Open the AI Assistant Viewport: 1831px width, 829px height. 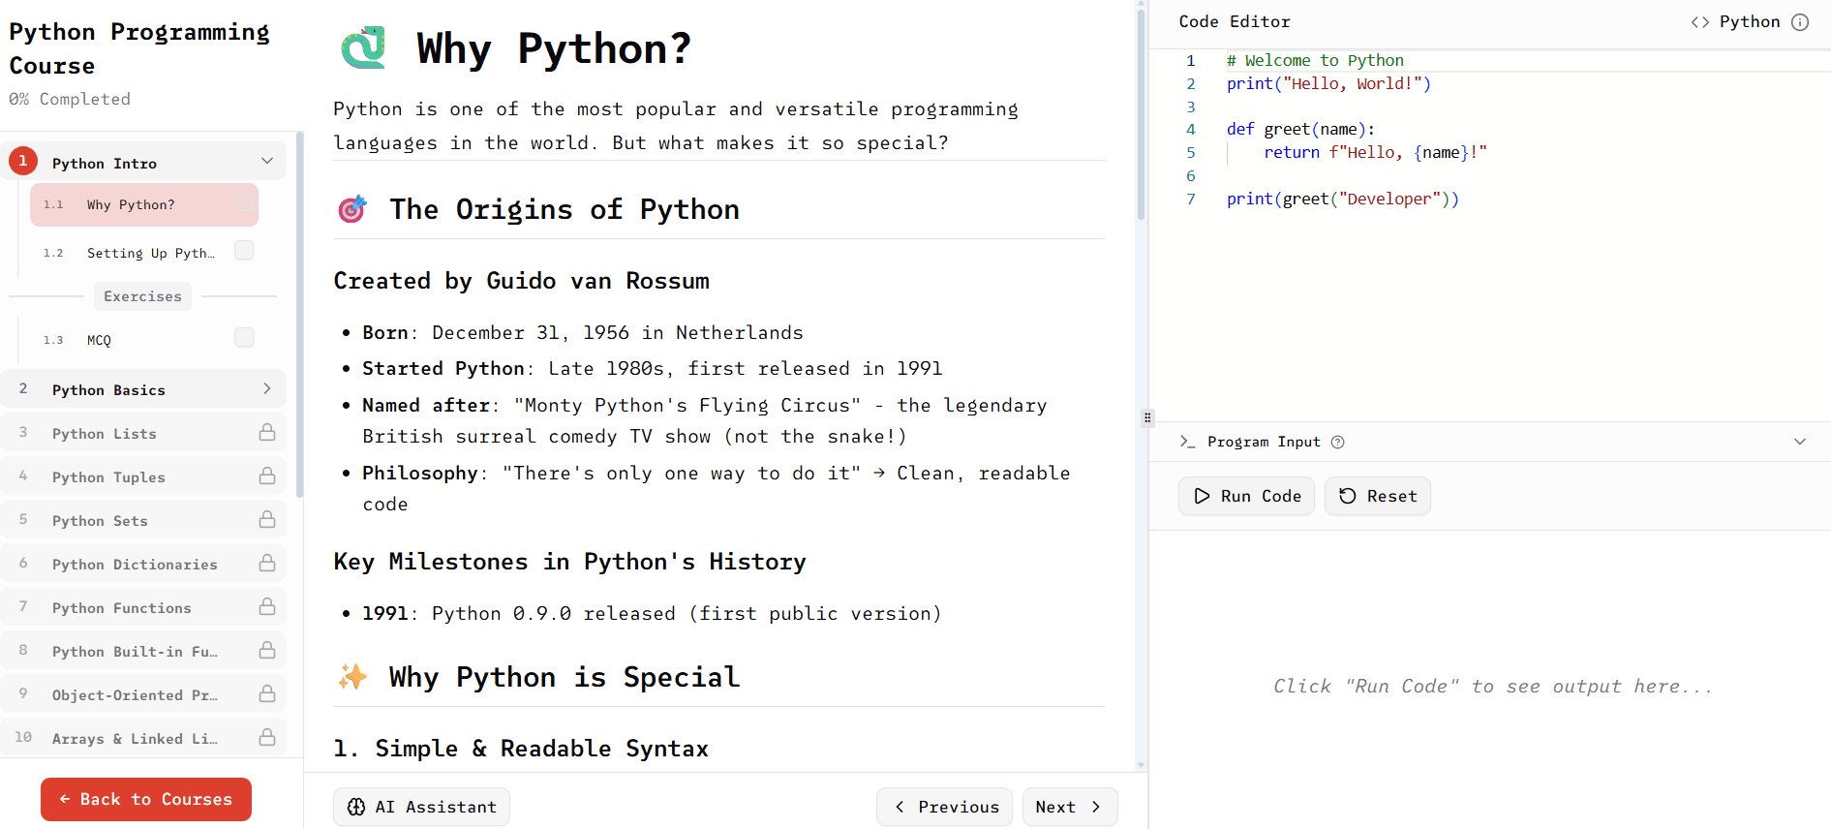click(421, 807)
